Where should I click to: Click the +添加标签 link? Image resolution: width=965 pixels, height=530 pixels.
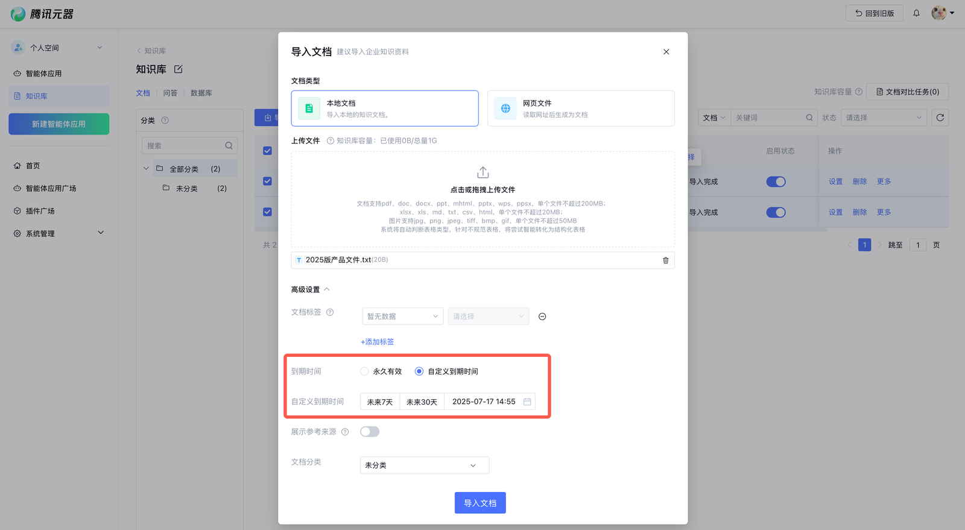coord(377,342)
